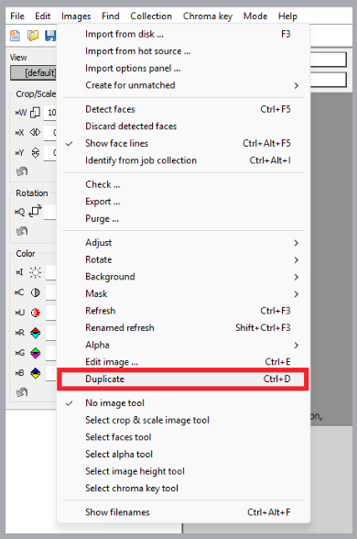The height and width of the screenshot is (539, 357).
Task: Choose Discard detected faces
Action: pyautogui.click(x=183, y=126)
